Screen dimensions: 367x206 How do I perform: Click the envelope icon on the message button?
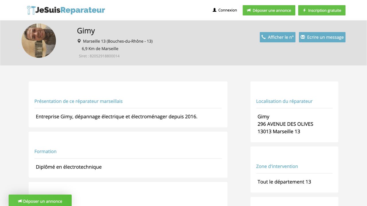tap(302, 37)
